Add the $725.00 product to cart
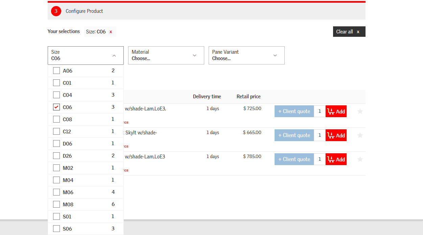The height and width of the screenshot is (235, 423). [336, 111]
